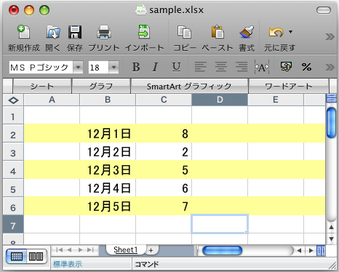Click the Paste (ペースト) clipboard icon
Viewport: 339px width, 272px height.
[x=218, y=32]
